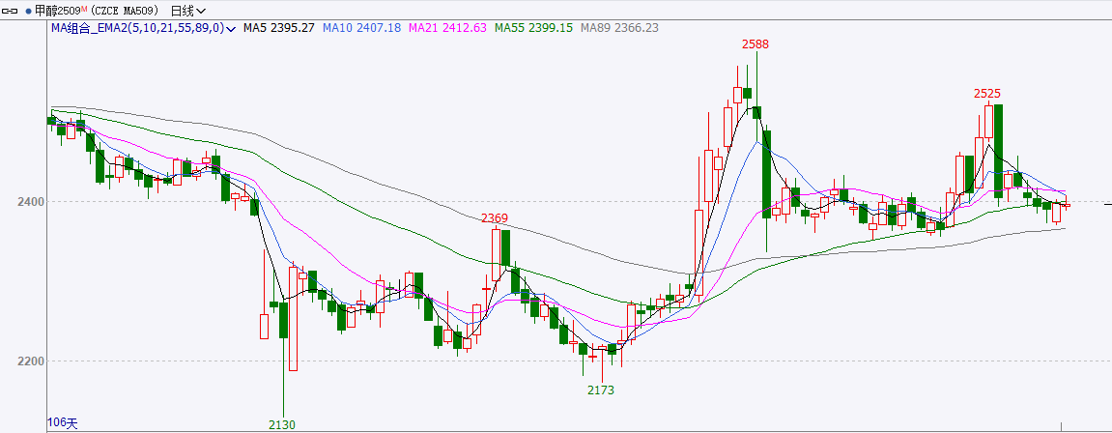Image resolution: width=1112 pixels, height=433 pixels.
Task: Select the MA89 2366.23 label
Action: 619,28
